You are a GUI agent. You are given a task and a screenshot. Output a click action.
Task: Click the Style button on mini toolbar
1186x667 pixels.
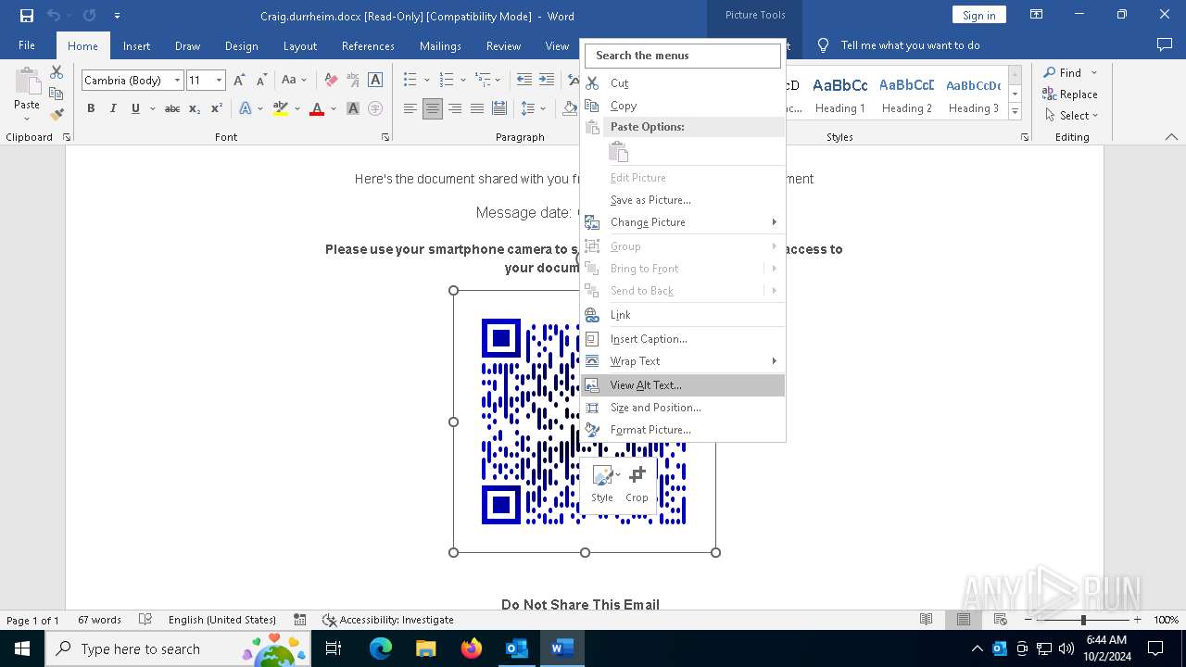[x=602, y=484]
